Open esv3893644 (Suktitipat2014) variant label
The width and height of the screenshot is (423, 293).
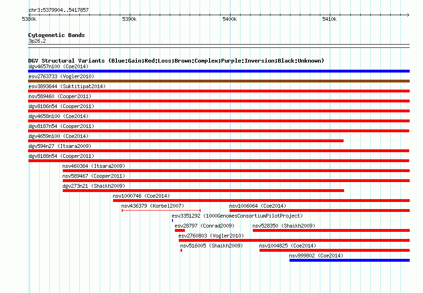point(67,86)
